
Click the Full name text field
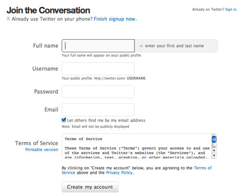[x=98, y=46]
